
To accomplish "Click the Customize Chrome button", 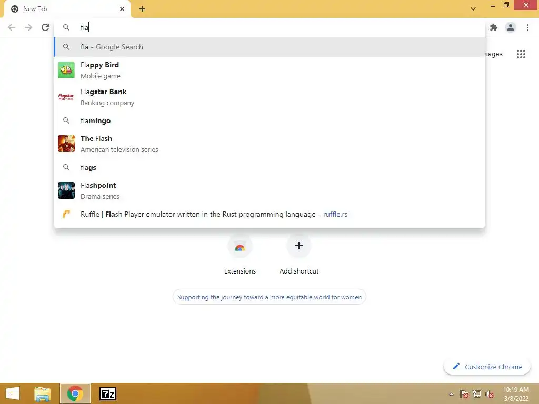I will 487,367.
